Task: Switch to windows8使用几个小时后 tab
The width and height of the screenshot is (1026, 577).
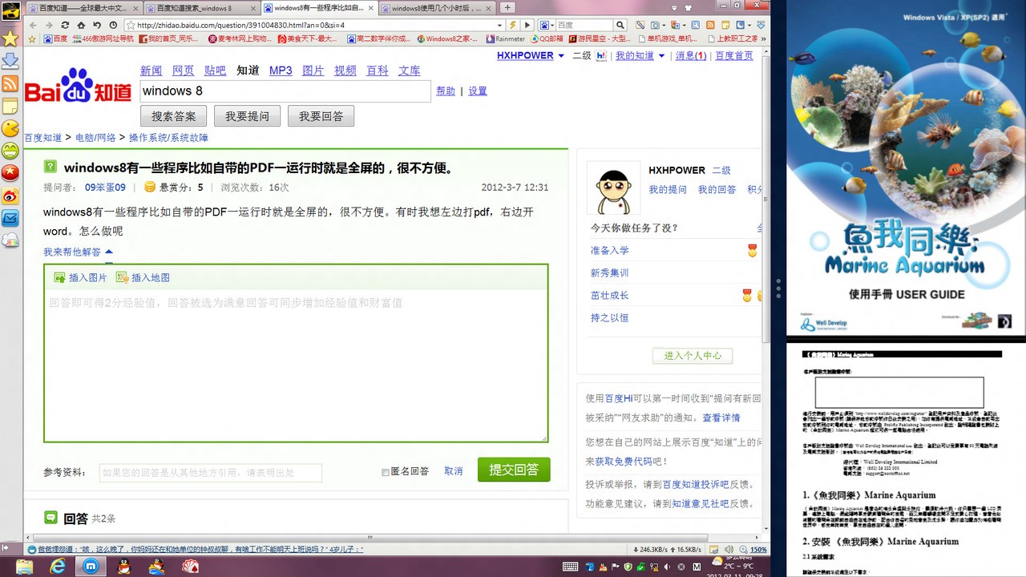Action: (x=437, y=7)
